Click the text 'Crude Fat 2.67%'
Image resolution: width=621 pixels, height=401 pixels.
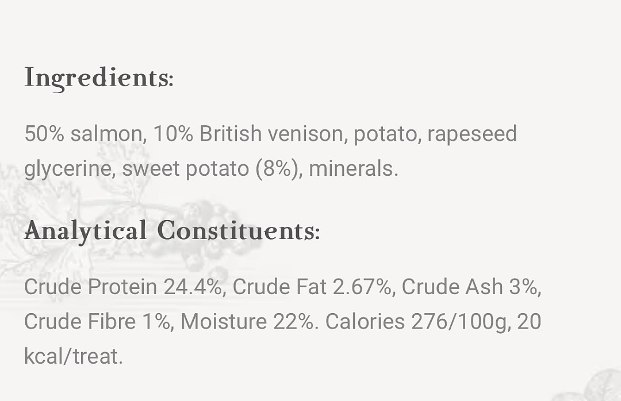(x=312, y=287)
